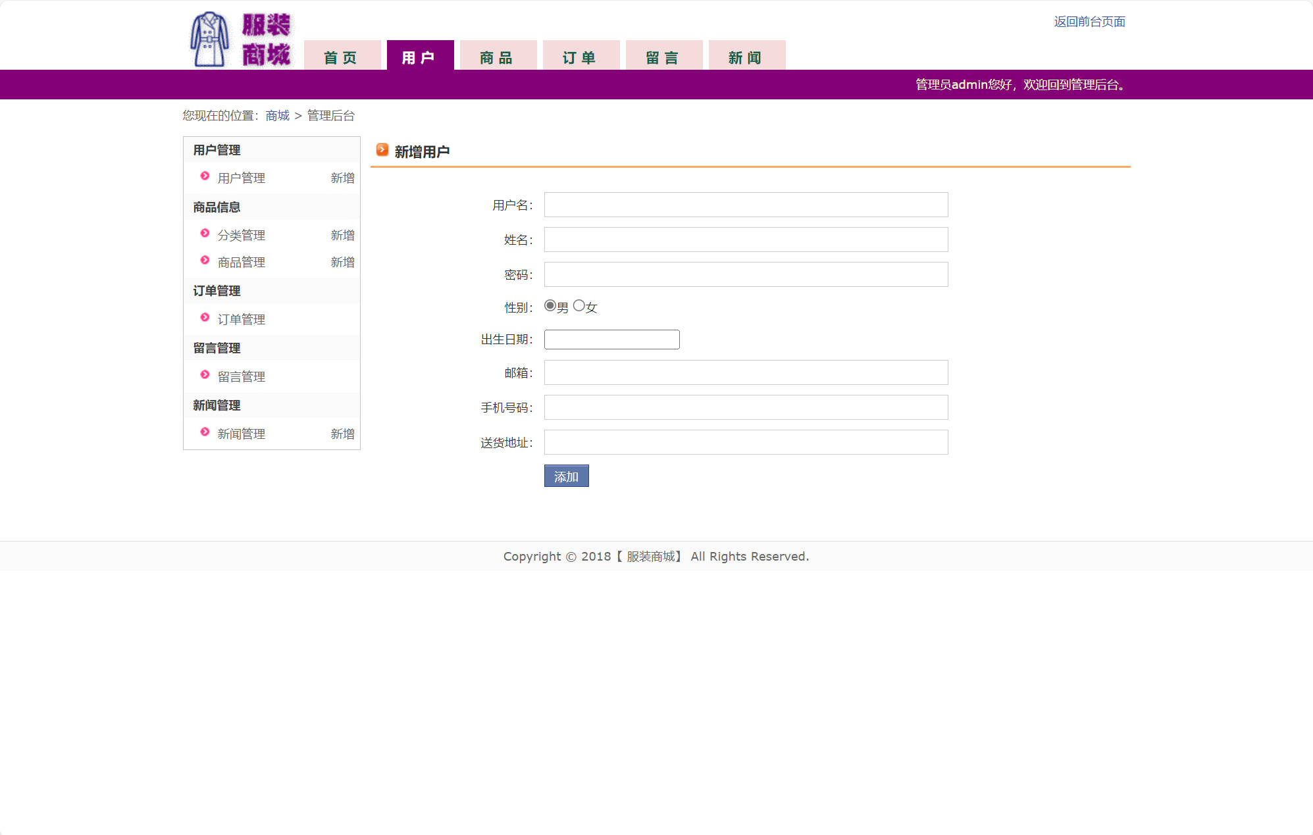Click the bullet icon beside 订单管理

(205, 318)
